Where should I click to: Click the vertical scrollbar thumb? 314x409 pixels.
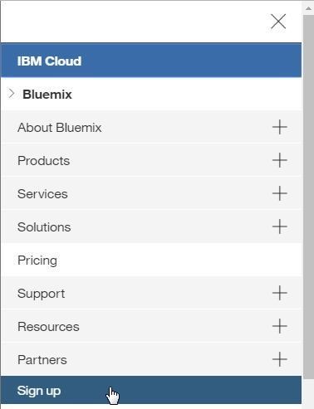pos(308,197)
